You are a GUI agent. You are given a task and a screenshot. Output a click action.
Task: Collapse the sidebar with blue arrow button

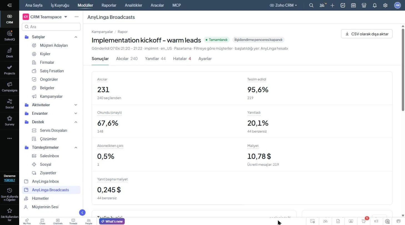82,213
